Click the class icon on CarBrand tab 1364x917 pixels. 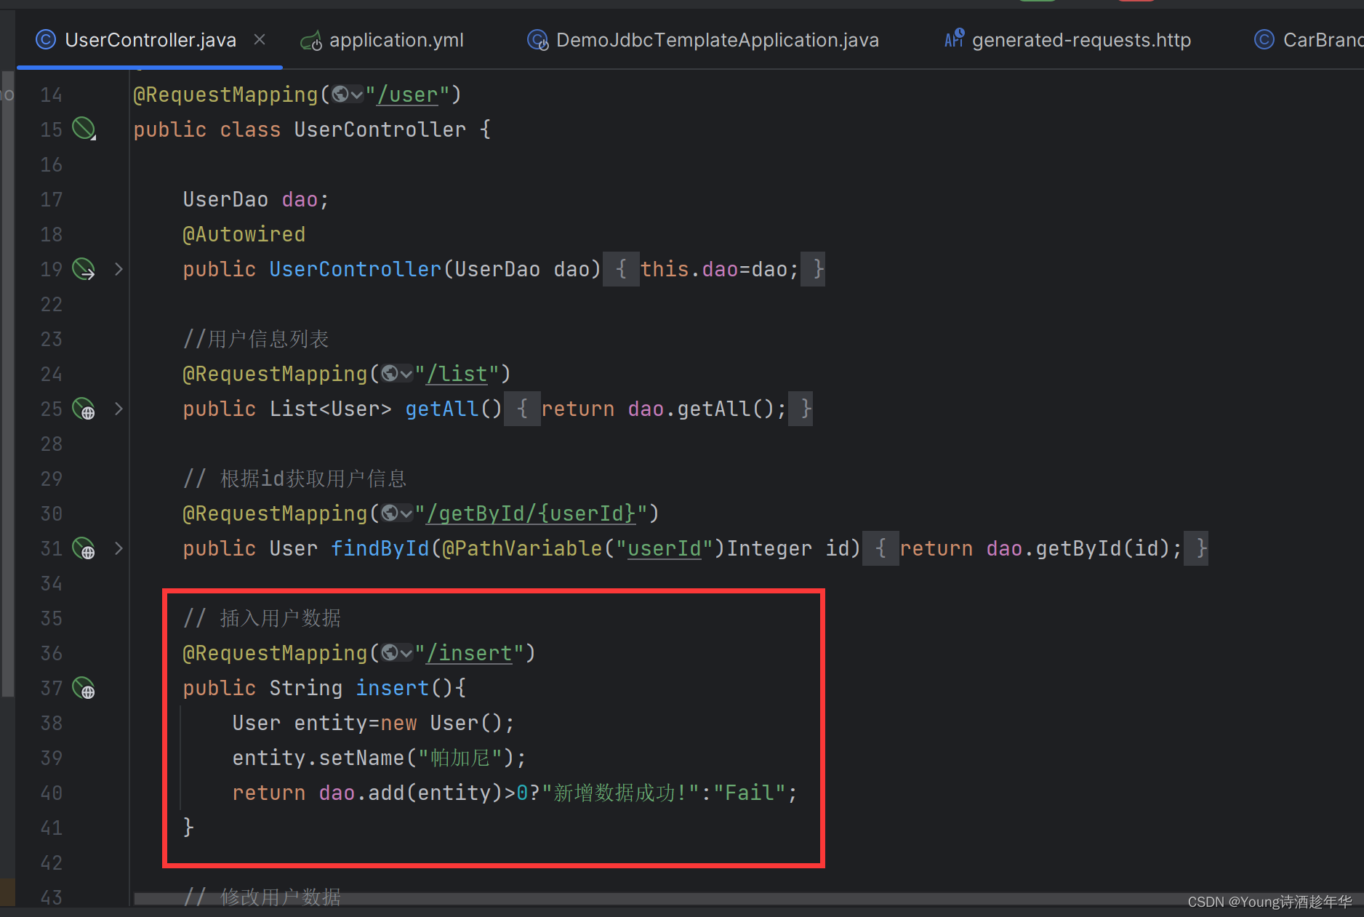point(1264,39)
